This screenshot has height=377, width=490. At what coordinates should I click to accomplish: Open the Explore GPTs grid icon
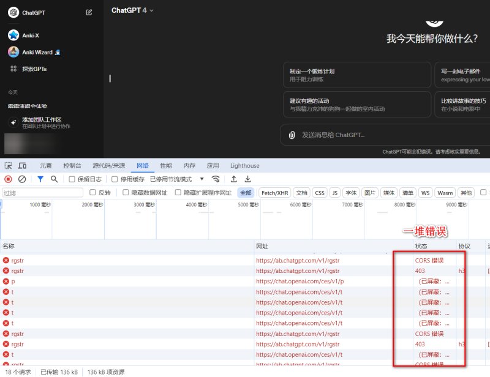13,69
